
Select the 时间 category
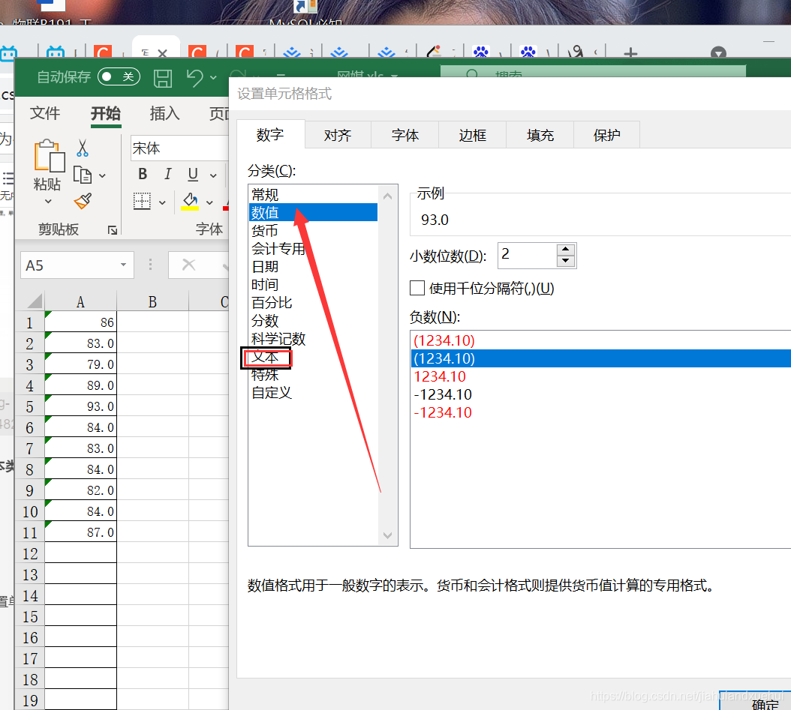313,284
